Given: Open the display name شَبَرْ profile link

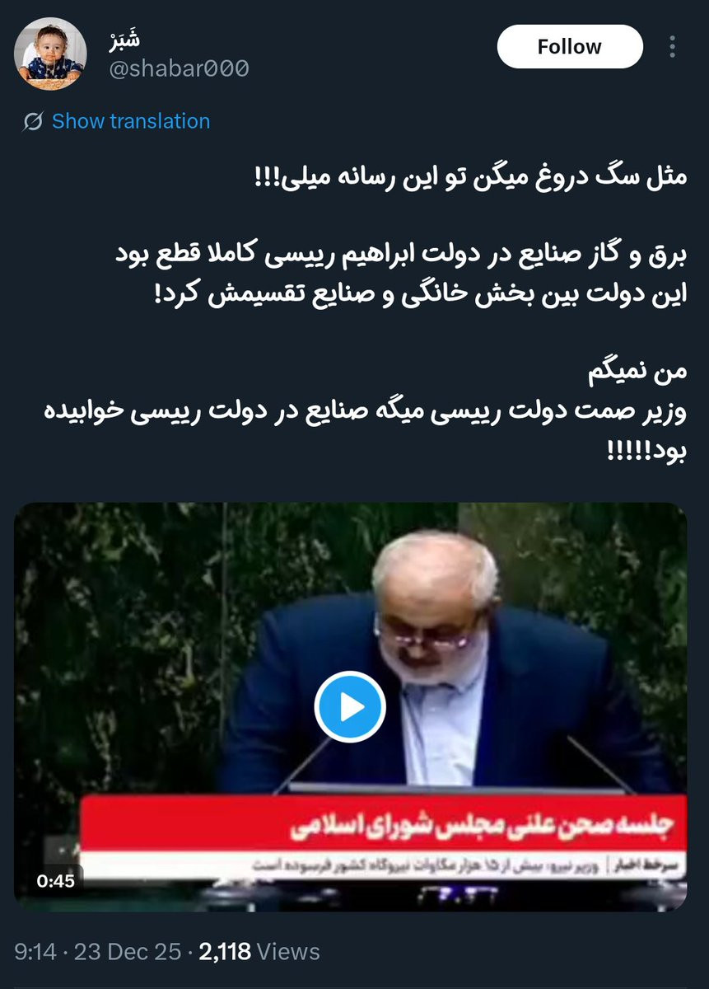Looking at the screenshot, I should point(124,38).
